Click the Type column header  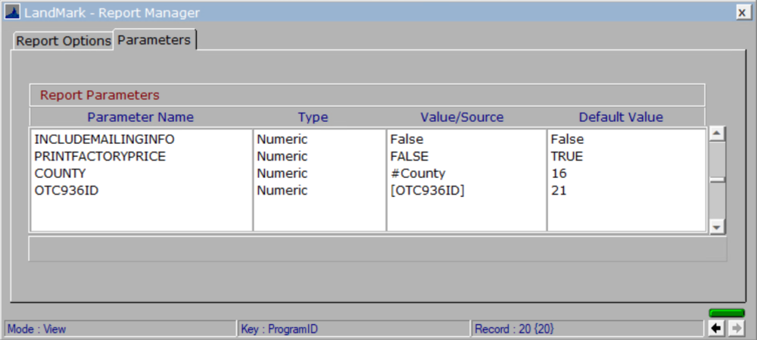coord(313,117)
